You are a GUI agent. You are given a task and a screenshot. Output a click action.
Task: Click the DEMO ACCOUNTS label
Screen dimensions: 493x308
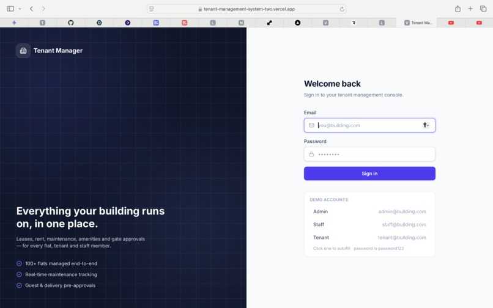(328, 200)
